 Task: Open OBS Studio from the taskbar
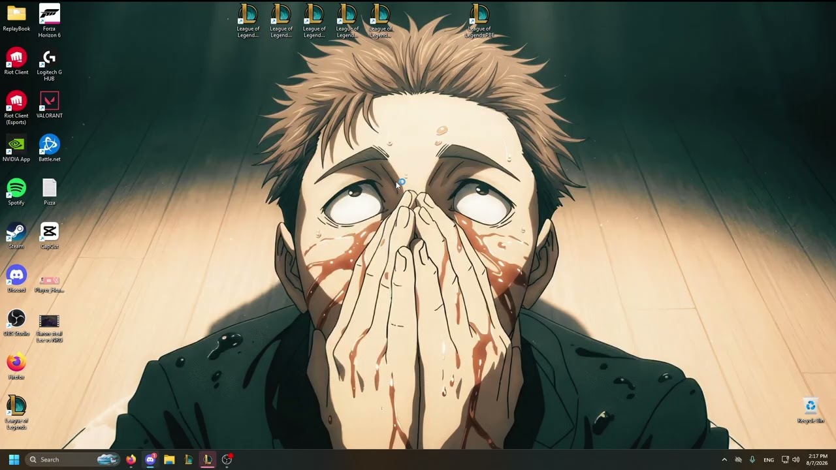tap(227, 460)
